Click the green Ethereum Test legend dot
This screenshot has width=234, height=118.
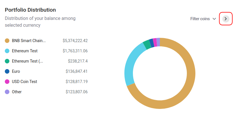pyautogui.click(x=7, y=61)
